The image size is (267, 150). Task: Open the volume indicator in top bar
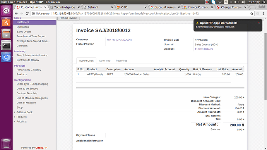tap(243, 2)
